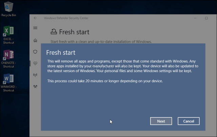Click 'This will remove all apps' paragraph
Viewport: 217px width, 137px height.
(x=123, y=66)
